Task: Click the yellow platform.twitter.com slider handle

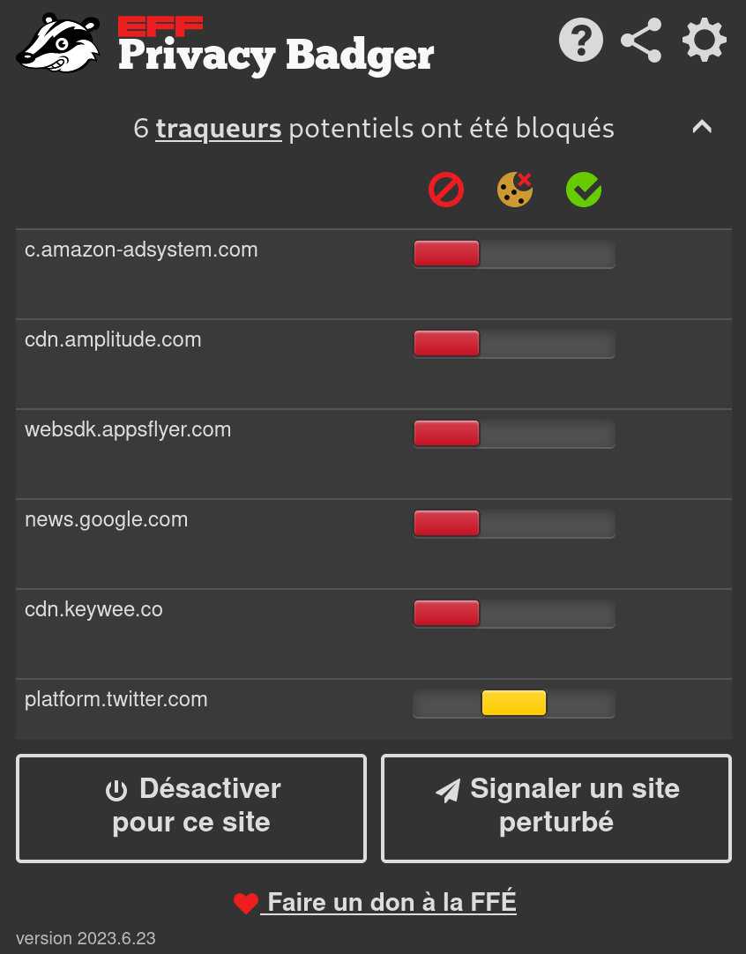Action: click(x=514, y=703)
